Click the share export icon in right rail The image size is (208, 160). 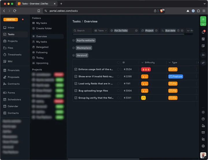[x=203, y=63]
